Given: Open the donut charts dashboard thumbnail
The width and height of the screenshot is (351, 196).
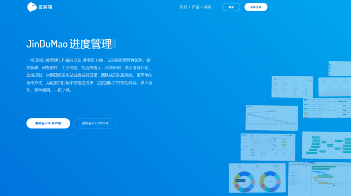Looking at the screenshot, I should (x=257, y=178).
